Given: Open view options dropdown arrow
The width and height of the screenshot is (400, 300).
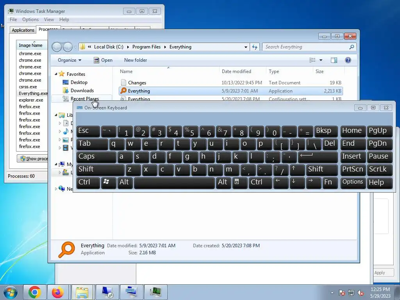Looking at the screenshot, I should tap(321, 60).
